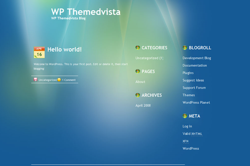Open the 1 Comment link

coord(69,80)
